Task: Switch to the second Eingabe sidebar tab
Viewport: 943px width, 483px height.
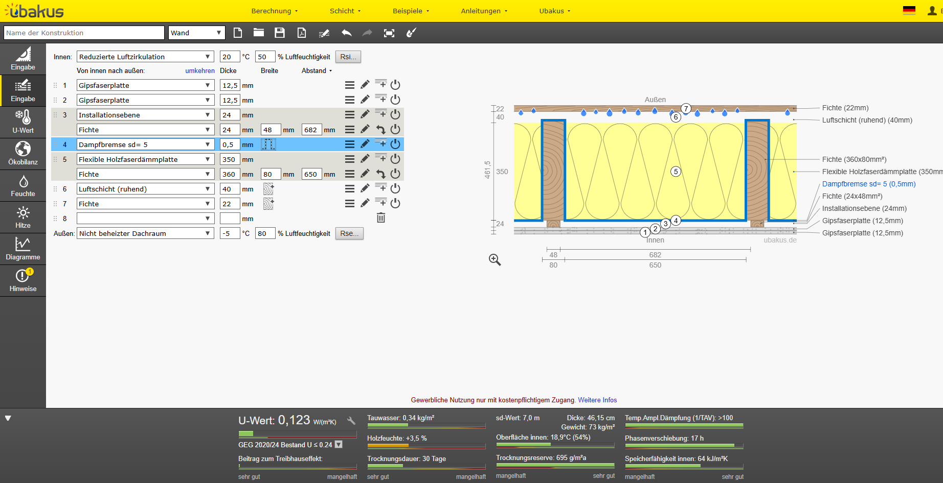Action: [23, 90]
